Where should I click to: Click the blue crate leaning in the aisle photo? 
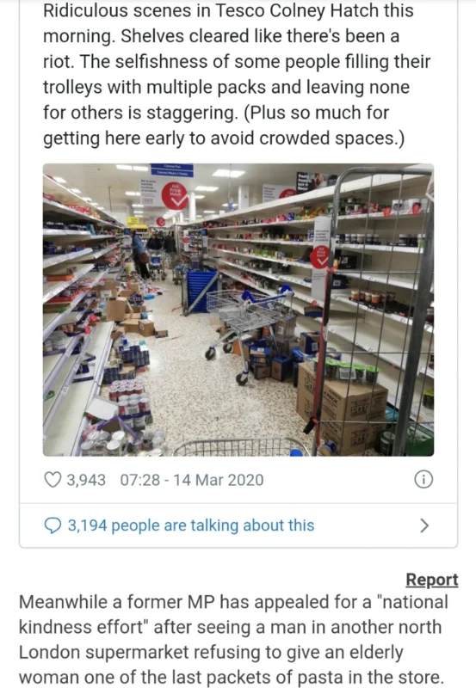click(x=200, y=292)
